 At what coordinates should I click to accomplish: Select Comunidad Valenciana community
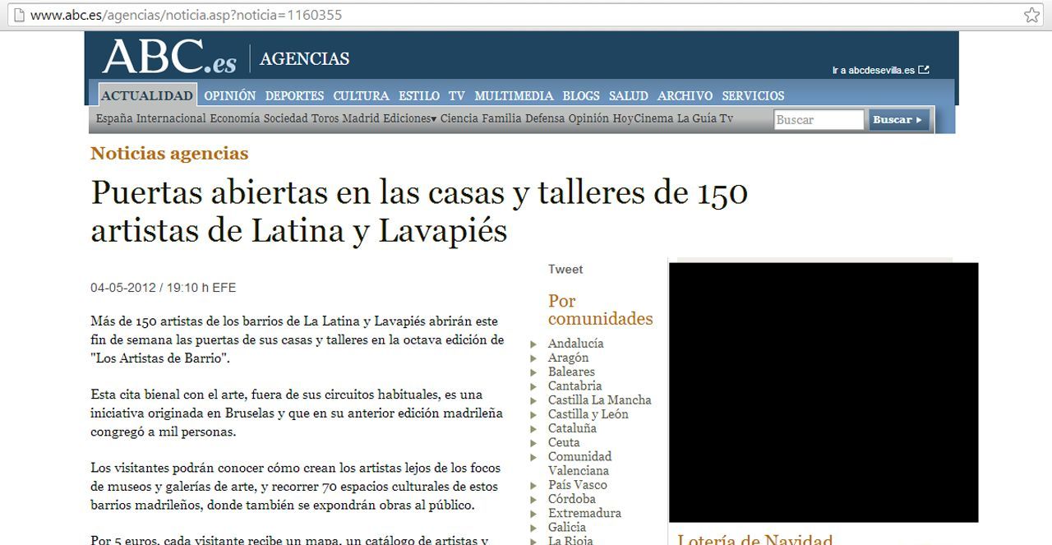click(580, 464)
